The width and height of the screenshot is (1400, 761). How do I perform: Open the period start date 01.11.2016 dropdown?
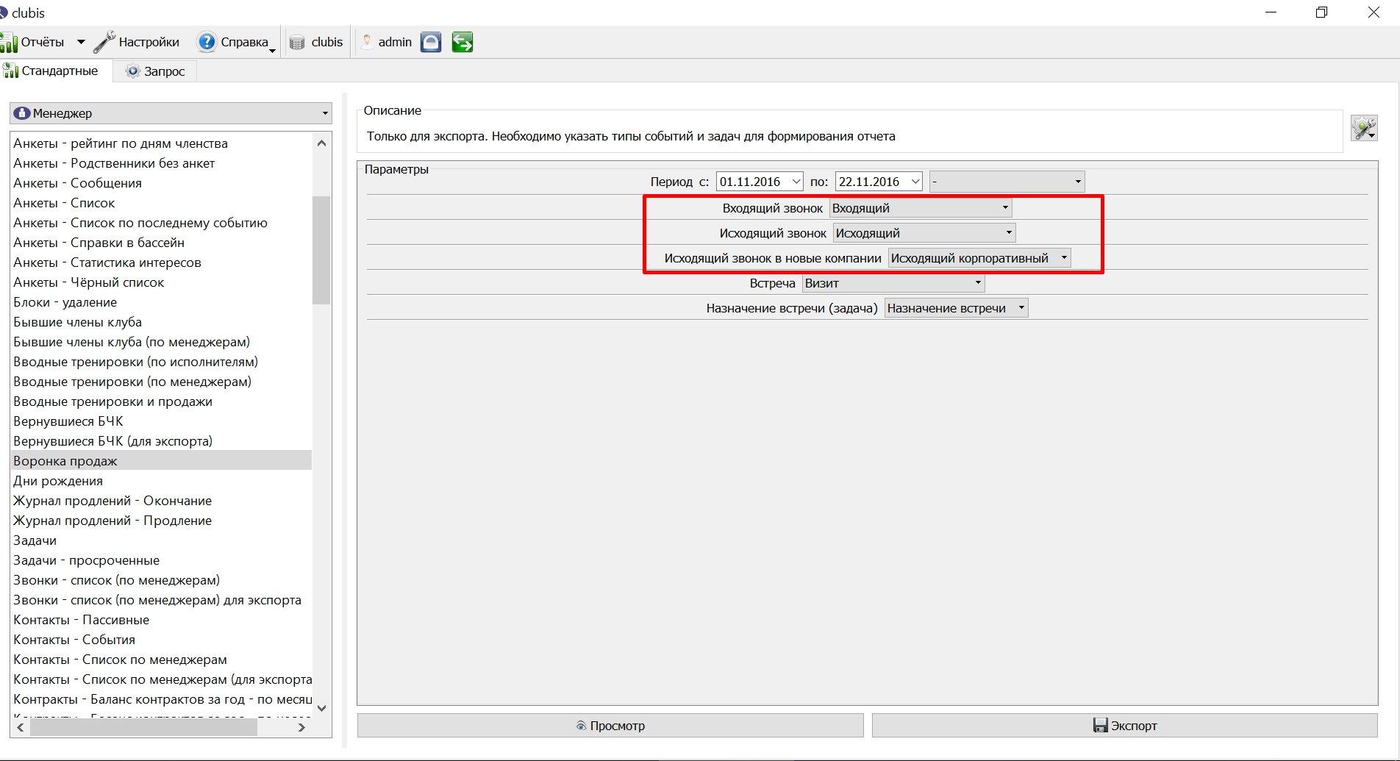[x=796, y=182]
